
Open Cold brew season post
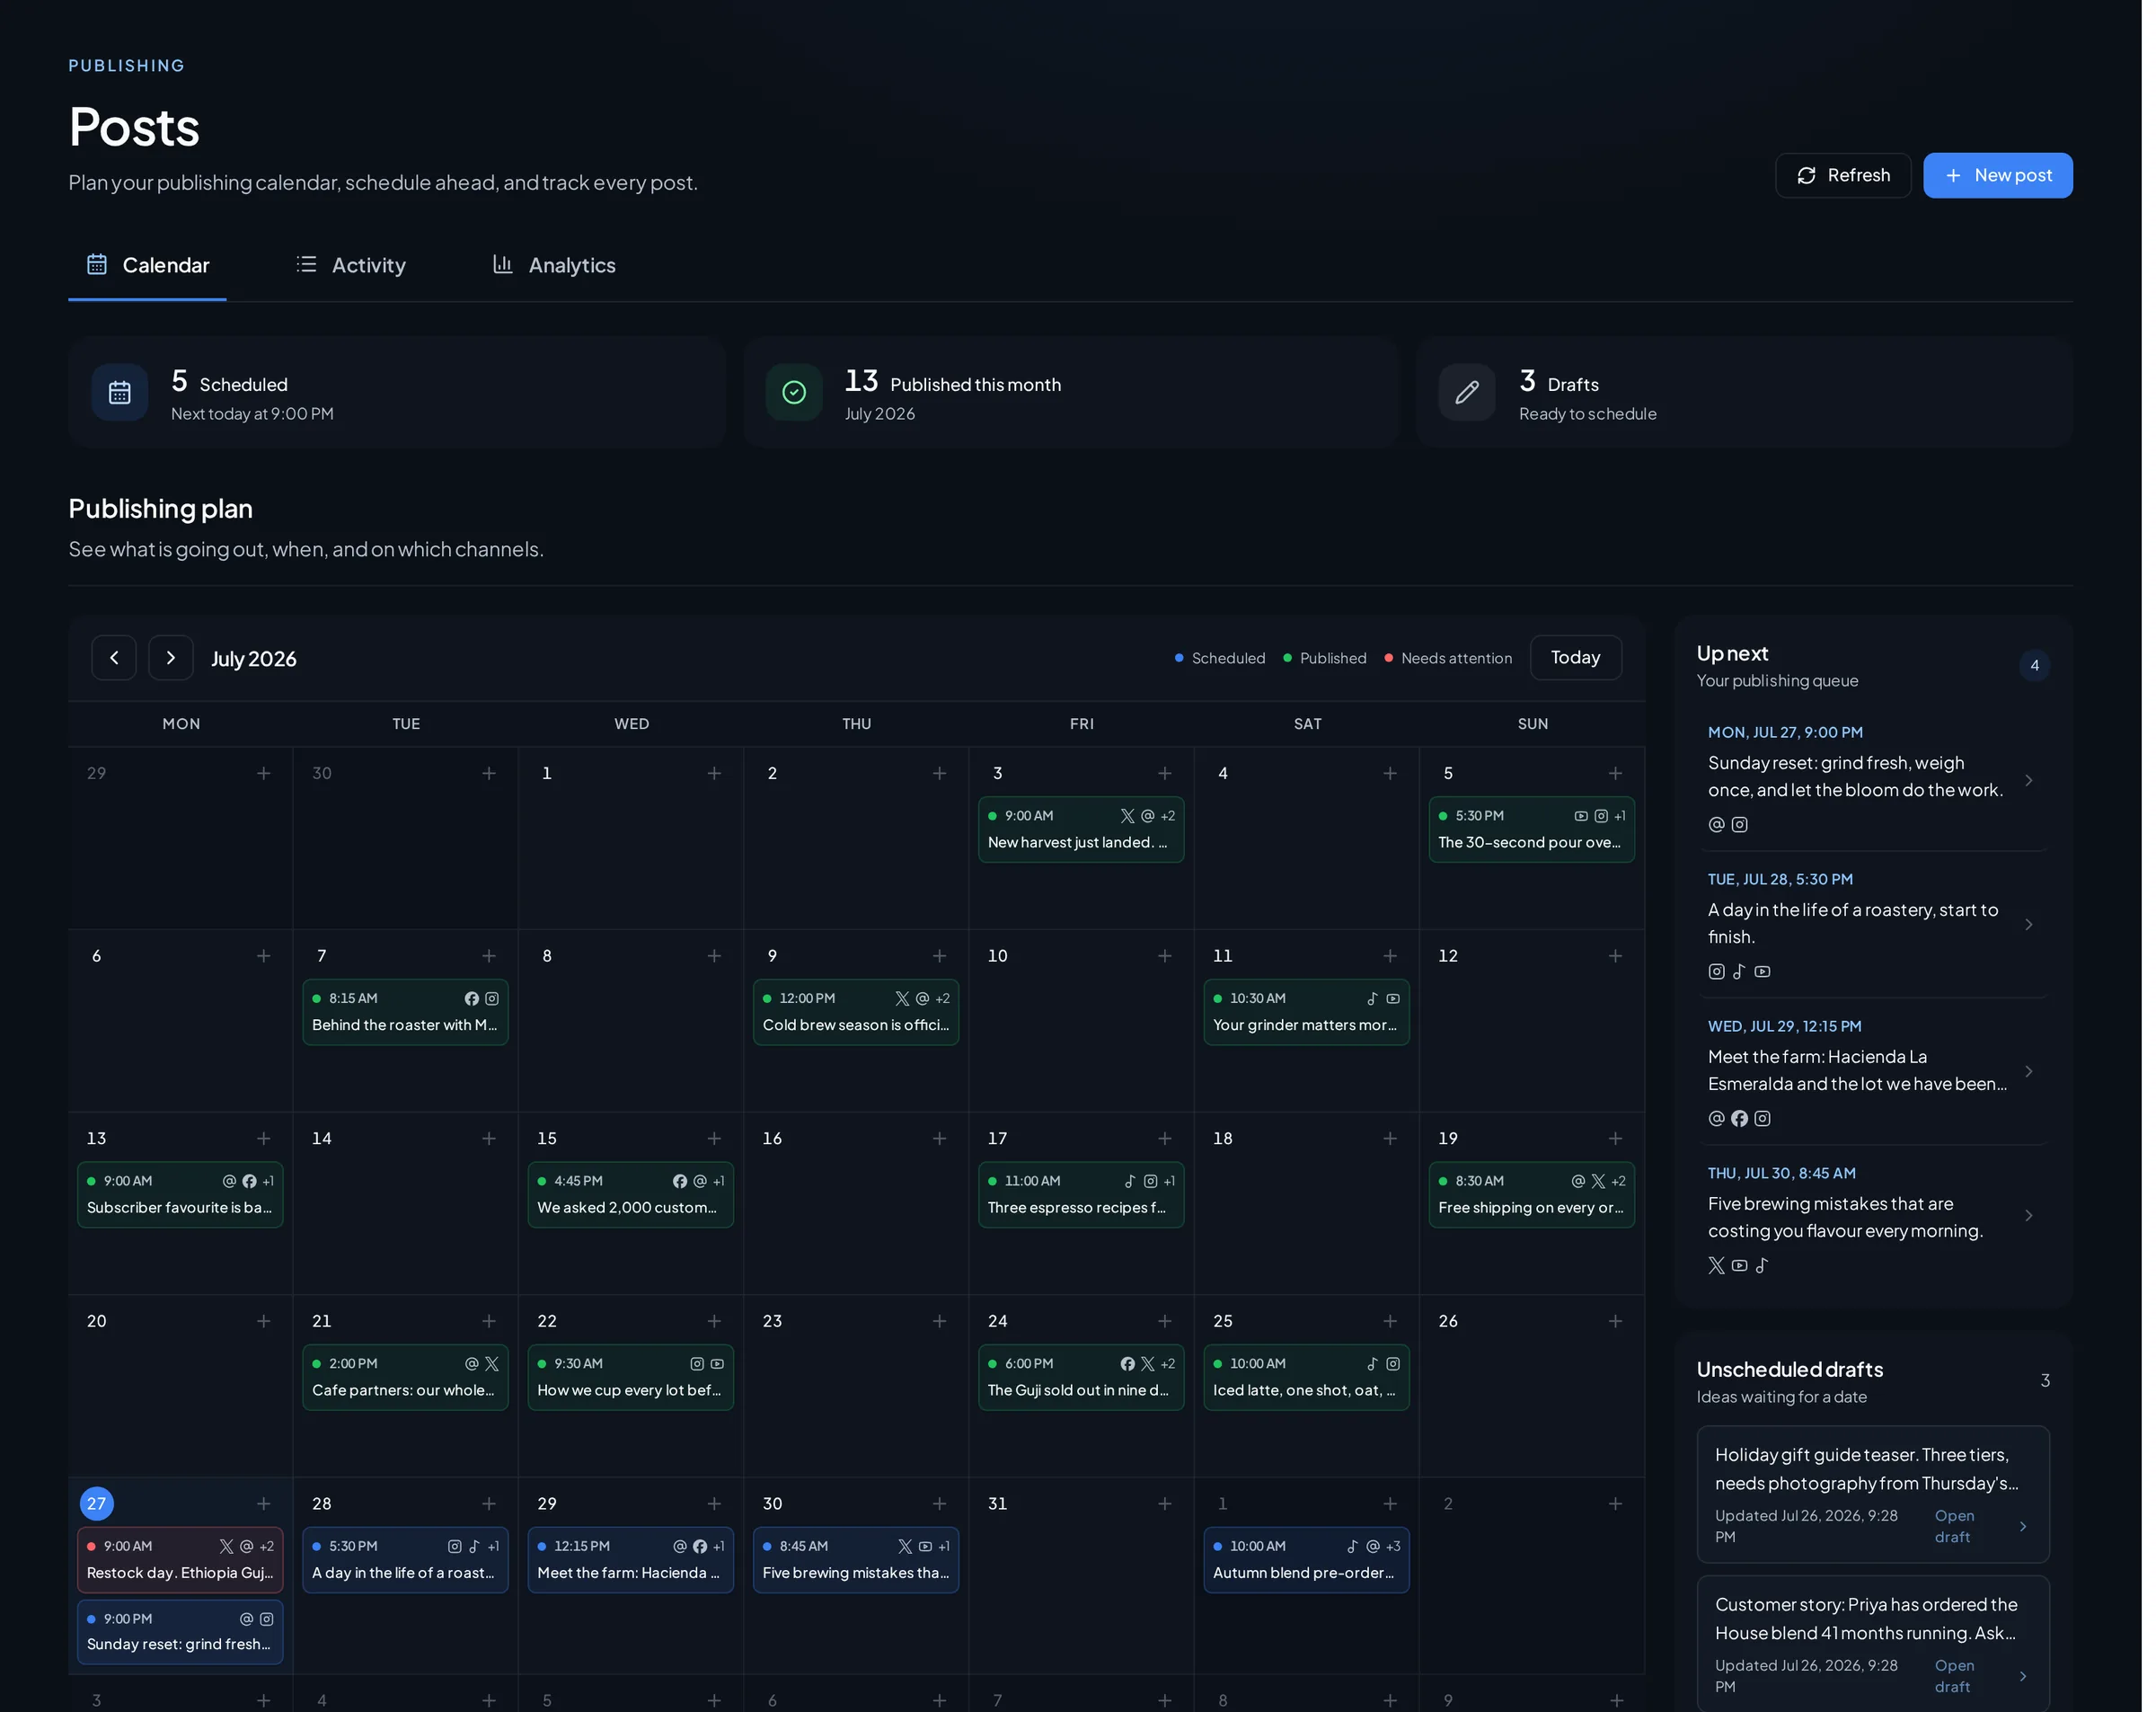tap(857, 1013)
